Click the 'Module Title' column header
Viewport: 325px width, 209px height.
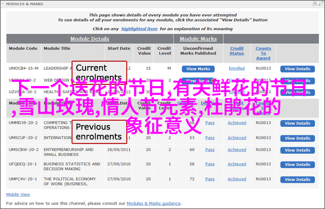coord(57,48)
